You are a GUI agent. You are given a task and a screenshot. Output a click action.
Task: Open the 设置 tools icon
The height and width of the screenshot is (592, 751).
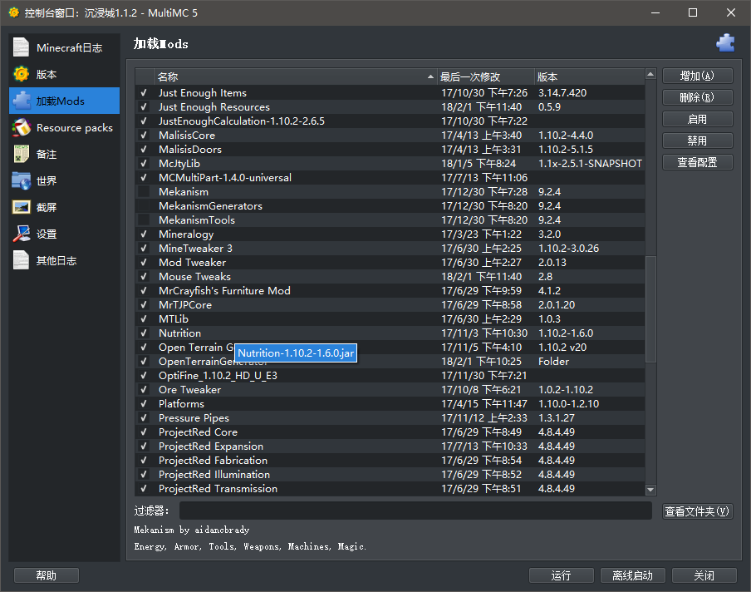[21, 234]
